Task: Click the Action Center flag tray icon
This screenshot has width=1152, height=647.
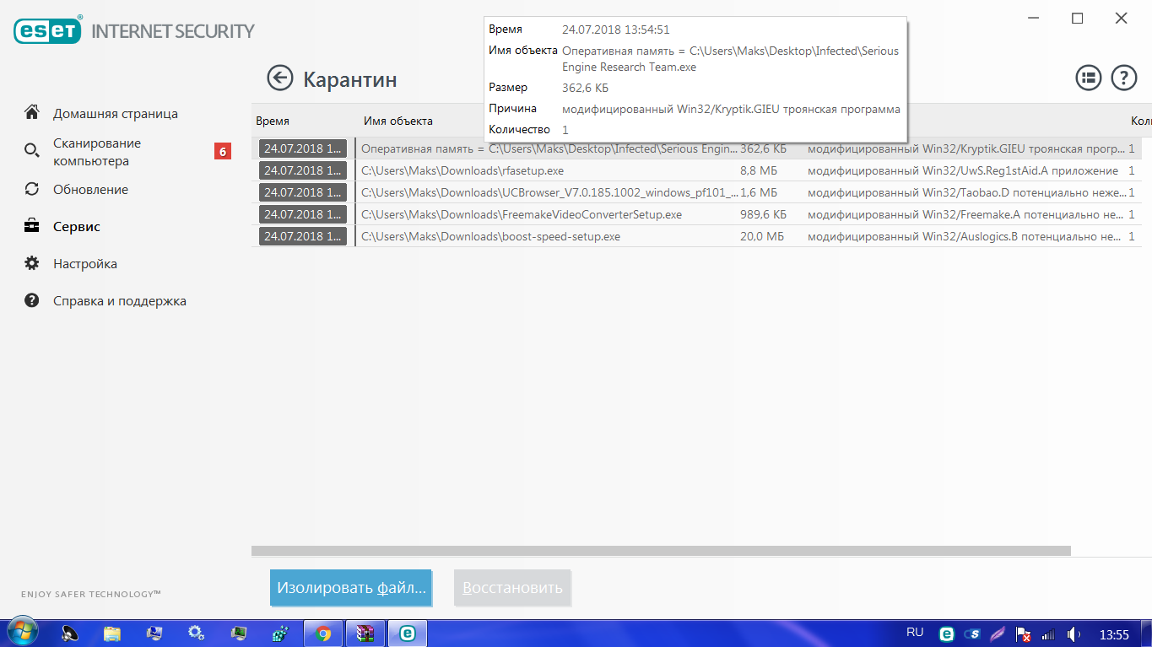Action: [1024, 634]
